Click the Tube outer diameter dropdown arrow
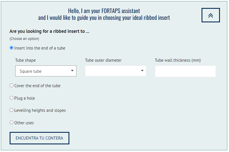 tap(142, 71)
